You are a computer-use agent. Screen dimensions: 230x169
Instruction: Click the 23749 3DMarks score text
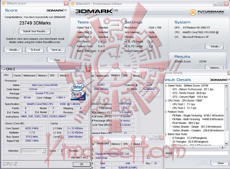point(35,23)
